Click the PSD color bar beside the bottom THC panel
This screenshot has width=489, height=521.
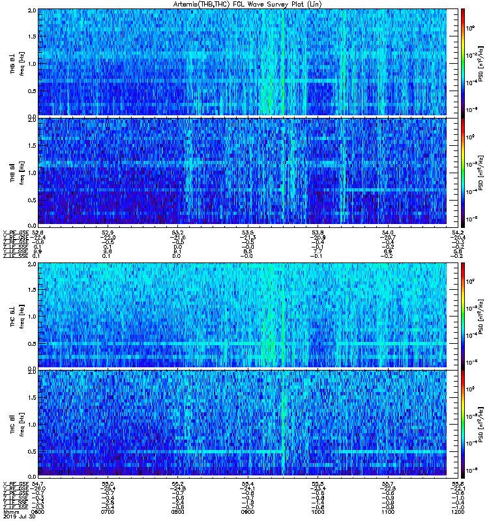(463, 424)
